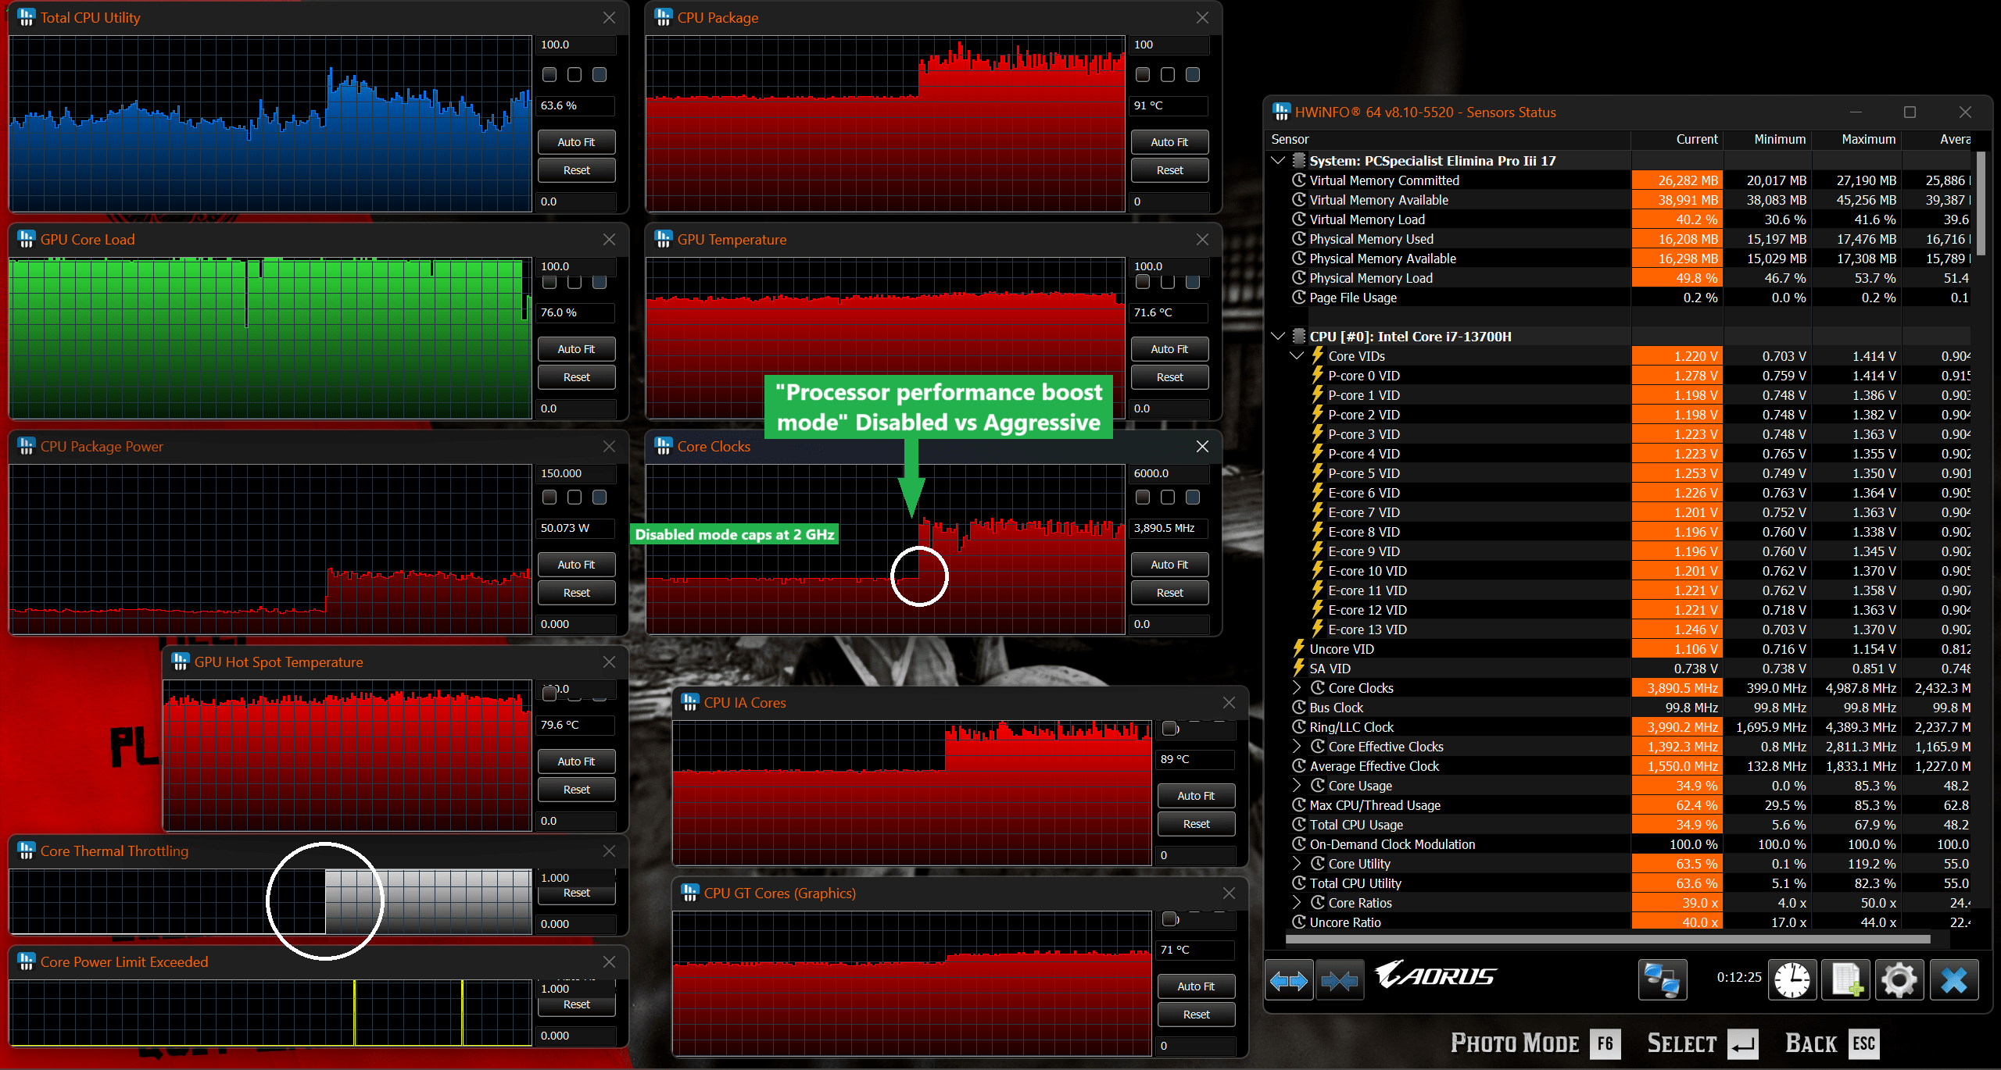The height and width of the screenshot is (1070, 2001).
Task: Edit the 0.0 minimum field in GPU Core Load
Action: tap(576, 408)
